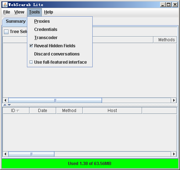Viewport: 180px width, 170px height.
Task: Open the Help menu
Action: coord(49,12)
